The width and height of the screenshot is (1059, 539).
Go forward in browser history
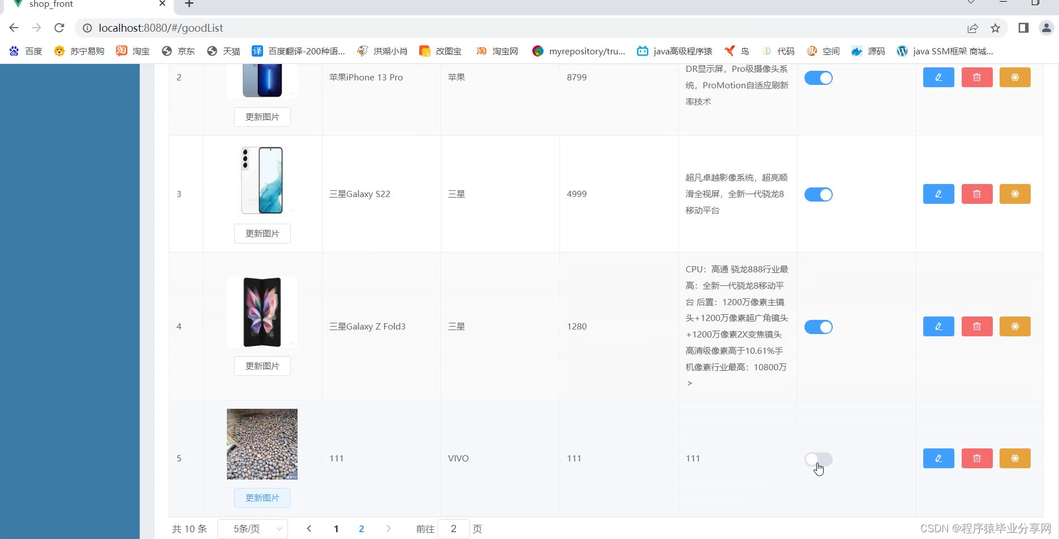(x=37, y=28)
